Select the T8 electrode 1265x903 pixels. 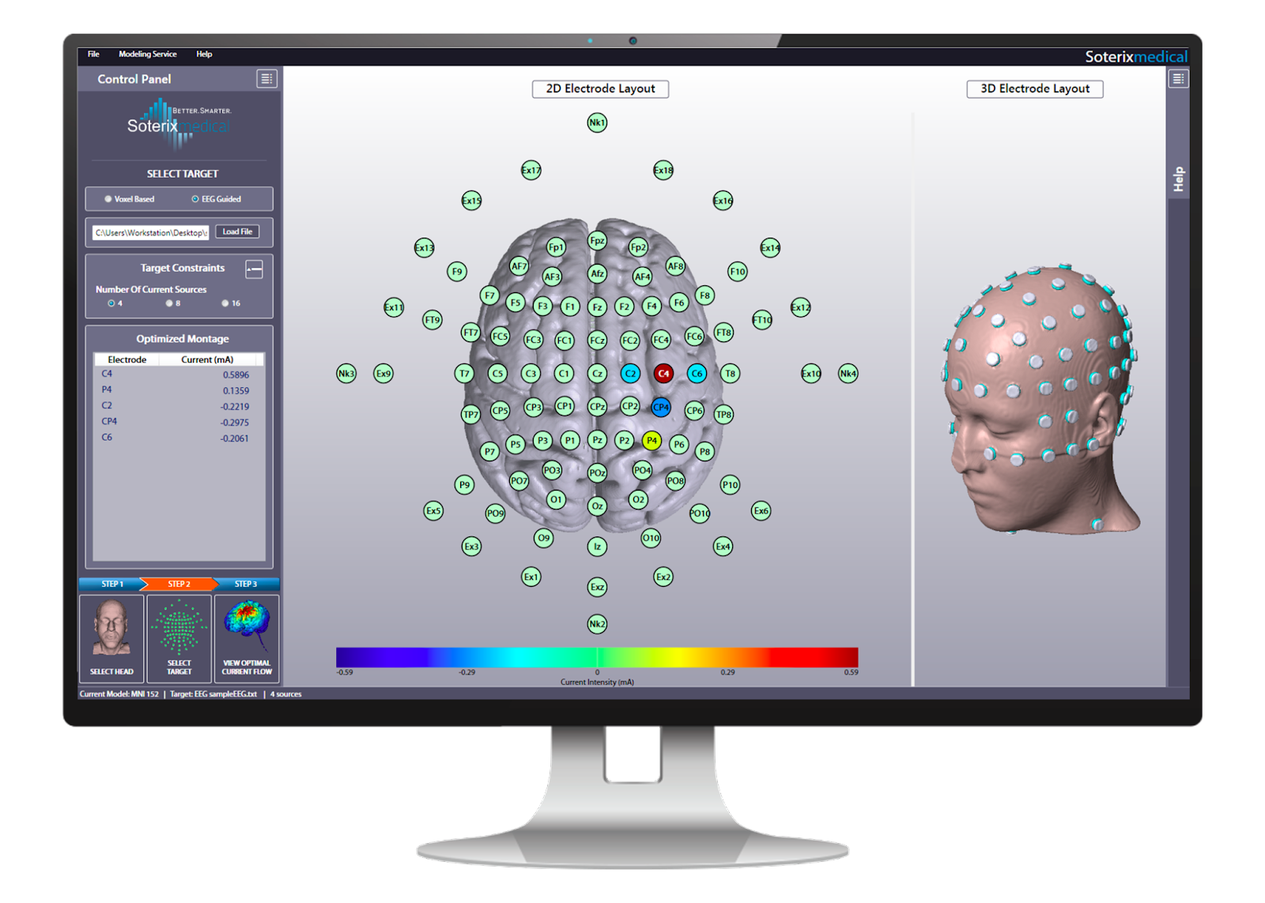pos(730,374)
